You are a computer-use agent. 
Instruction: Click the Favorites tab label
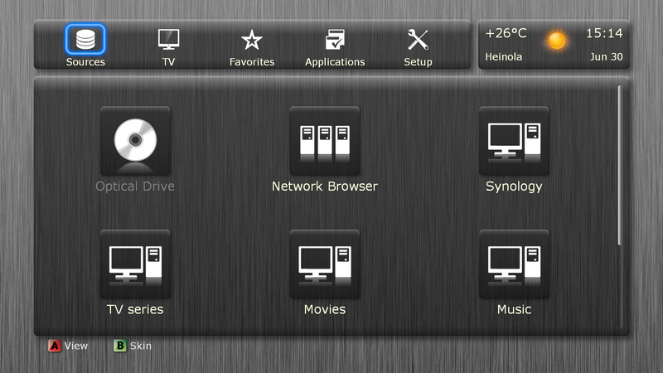252,61
